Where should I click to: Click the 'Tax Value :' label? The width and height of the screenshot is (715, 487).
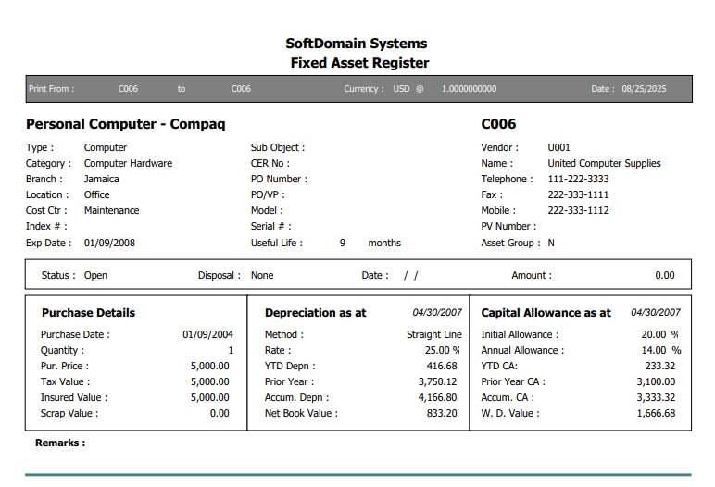tap(65, 381)
